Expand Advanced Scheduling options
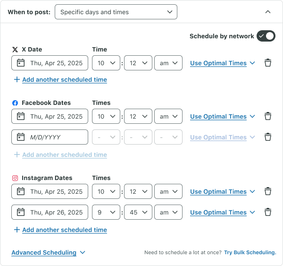Screen dimensions: 283x266 (x=48, y=252)
